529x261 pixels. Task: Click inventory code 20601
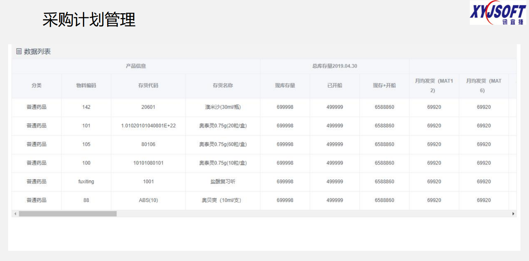(x=148, y=107)
